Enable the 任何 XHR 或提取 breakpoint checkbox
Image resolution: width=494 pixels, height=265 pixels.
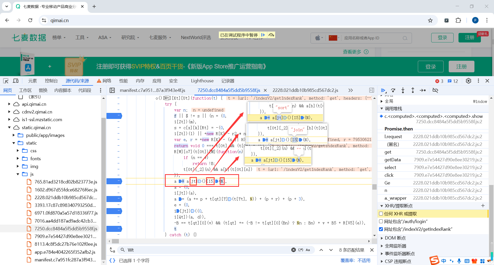coord(381,214)
